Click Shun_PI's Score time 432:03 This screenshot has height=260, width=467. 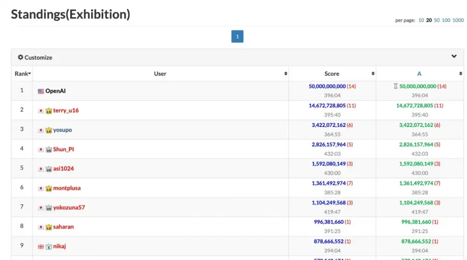pyautogui.click(x=332, y=154)
